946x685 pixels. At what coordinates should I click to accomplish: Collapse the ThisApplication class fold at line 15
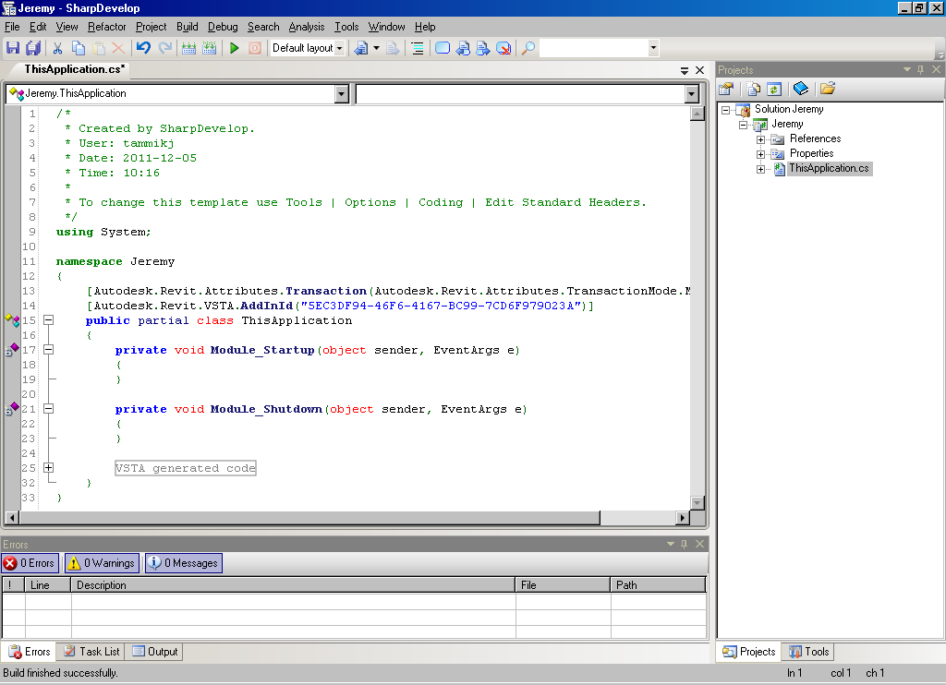49,320
